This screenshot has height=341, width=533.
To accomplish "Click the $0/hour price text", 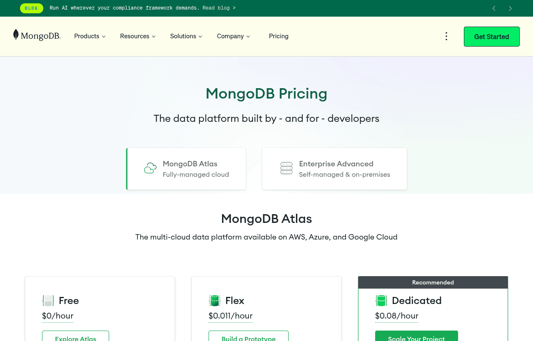I will pyautogui.click(x=57, y=316).
